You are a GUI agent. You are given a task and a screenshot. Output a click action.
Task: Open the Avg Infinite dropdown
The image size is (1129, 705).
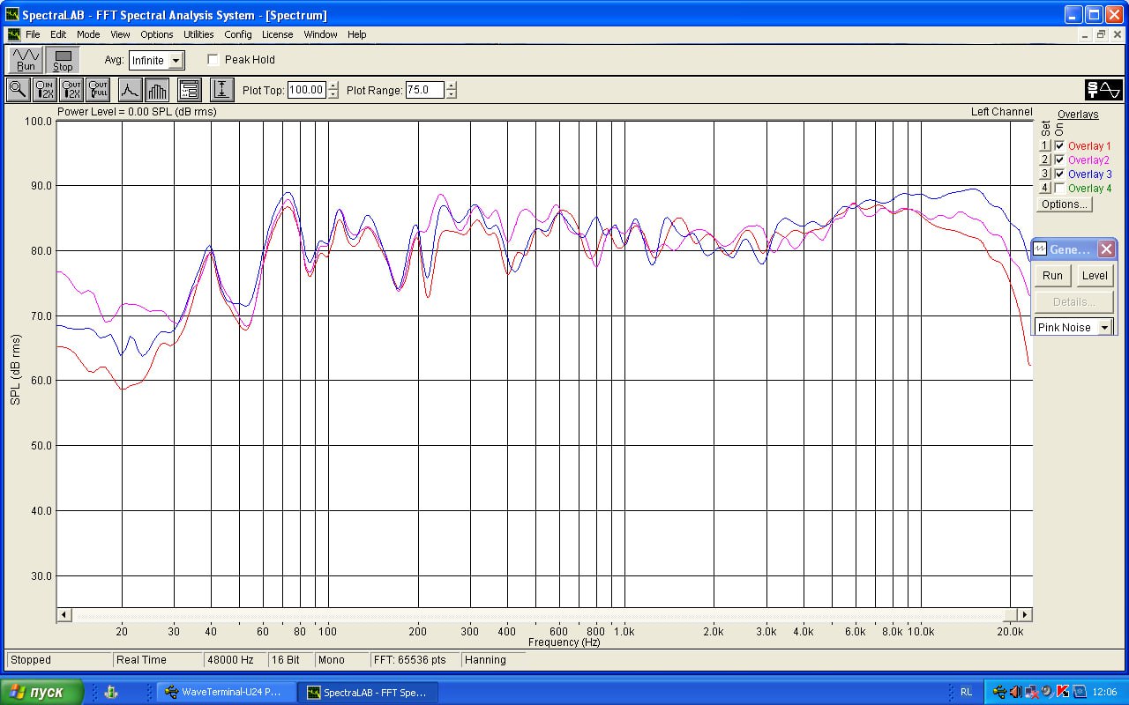point(176,61)
